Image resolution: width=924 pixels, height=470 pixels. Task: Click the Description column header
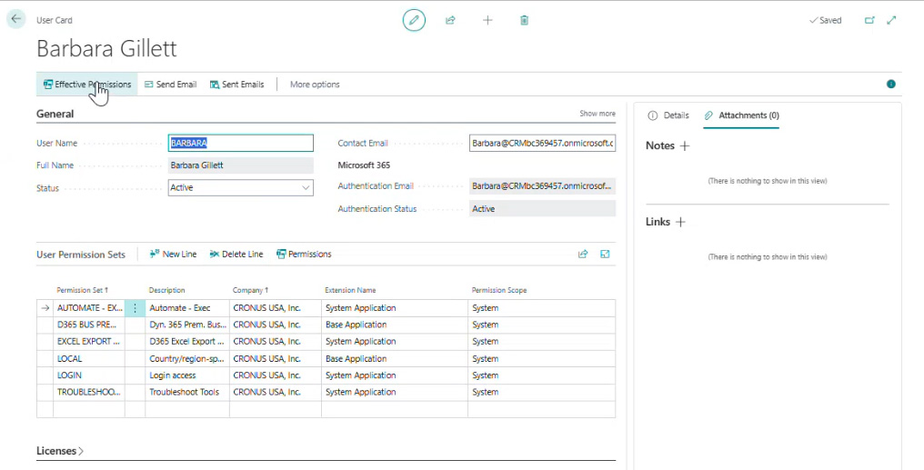pyautogui.click(x=166, y=290)
